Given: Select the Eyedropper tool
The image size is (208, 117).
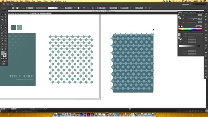Looking at the screenshot, I should (2, 41).
